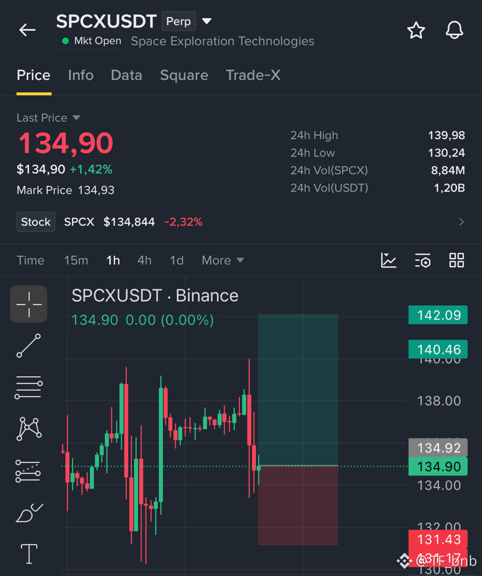Switch to the Square tab
The height and width of the screenshot is (576, 482).
pos(184,75)
